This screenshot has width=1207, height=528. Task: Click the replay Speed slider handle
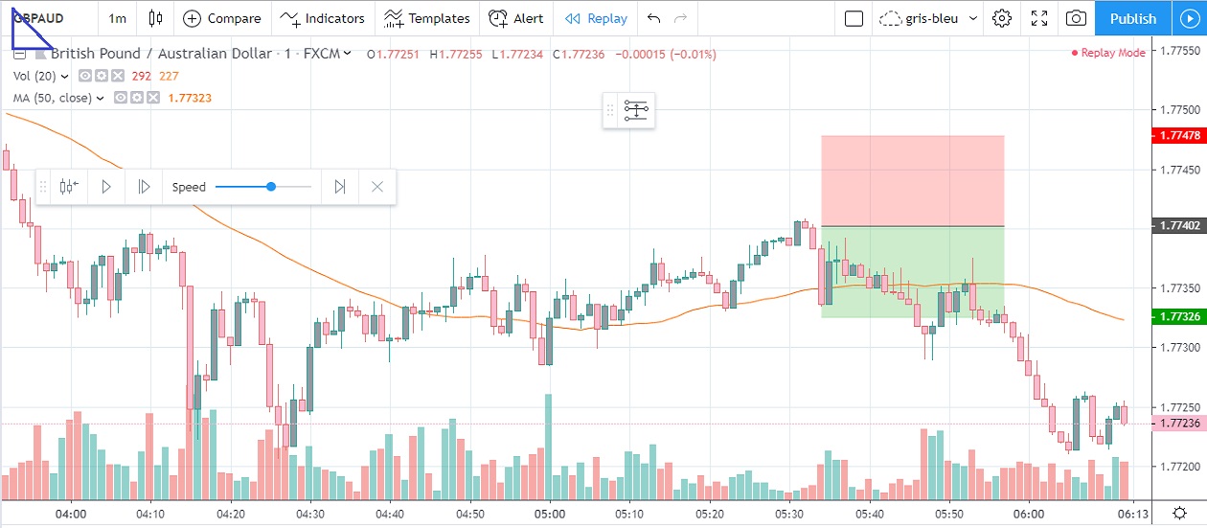[271, 187]
